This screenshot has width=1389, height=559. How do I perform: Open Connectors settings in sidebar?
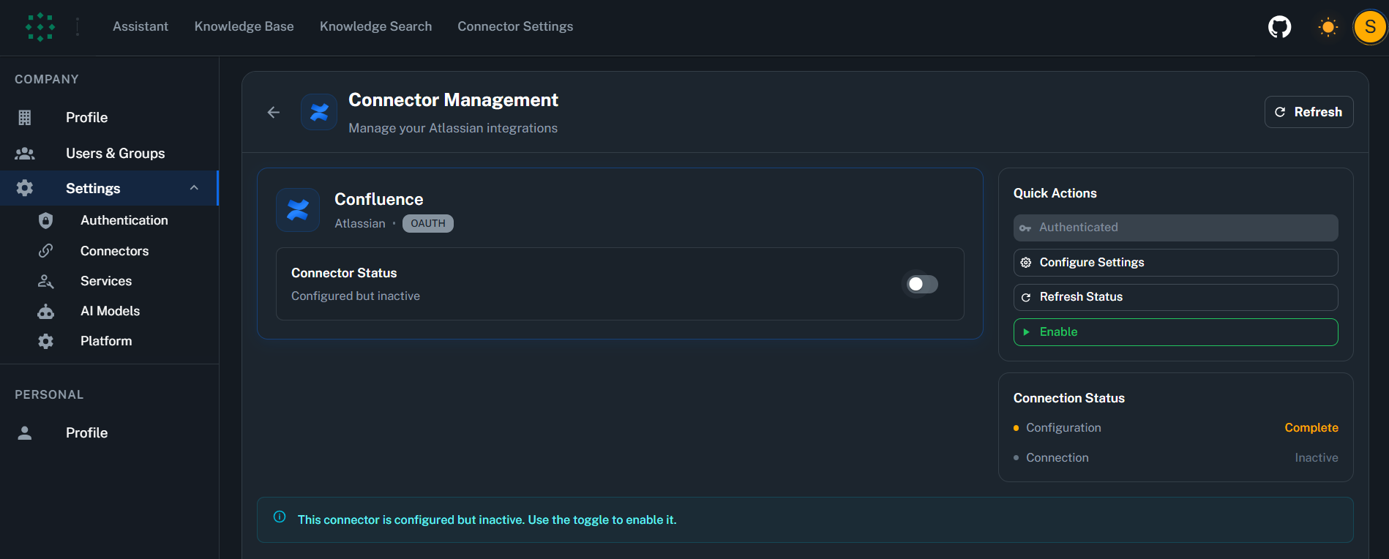click(109, 251)
